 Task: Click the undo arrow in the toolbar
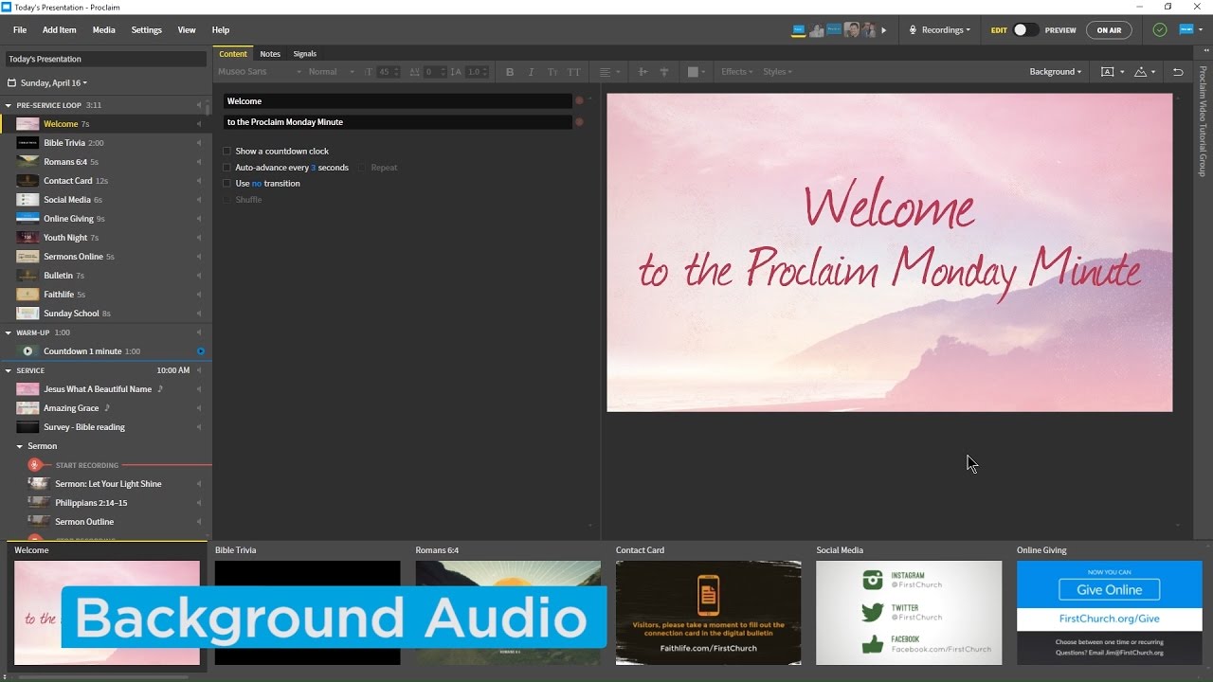tap(1178, 72)
